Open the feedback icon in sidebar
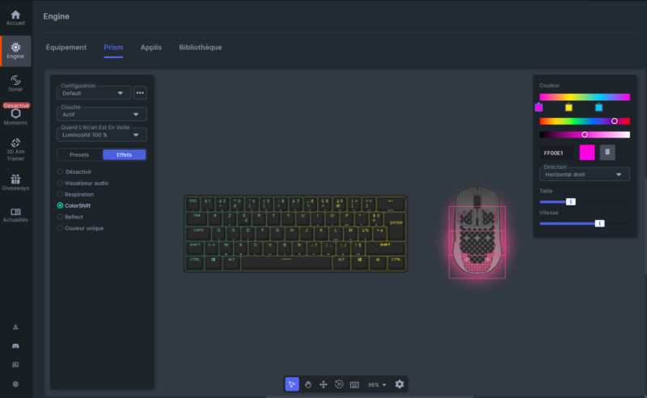 click(x=15, y=365)
